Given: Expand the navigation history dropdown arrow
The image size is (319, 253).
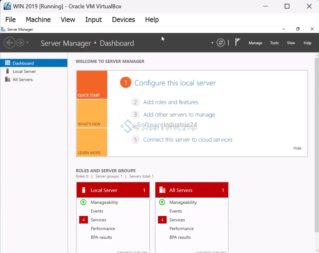Looking at the screenshot, I should pos(28,43).
